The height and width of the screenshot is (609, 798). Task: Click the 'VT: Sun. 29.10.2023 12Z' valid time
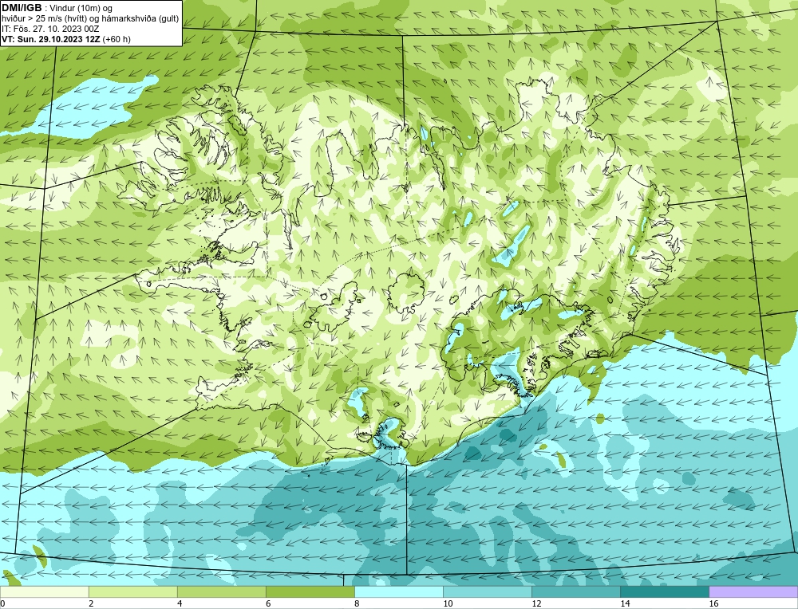(51, 39)
